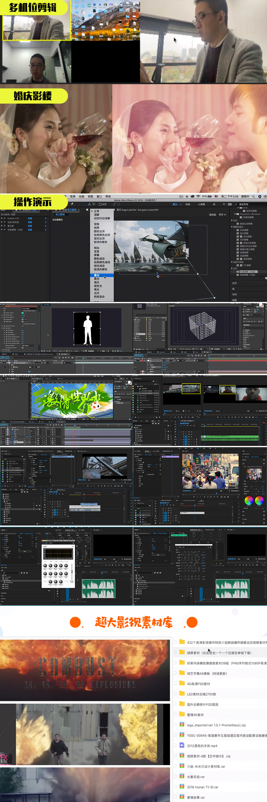Switch to world axis mode icon
Image resolution: width=267 pixels, height=802 pixels.
pos(89,204)
